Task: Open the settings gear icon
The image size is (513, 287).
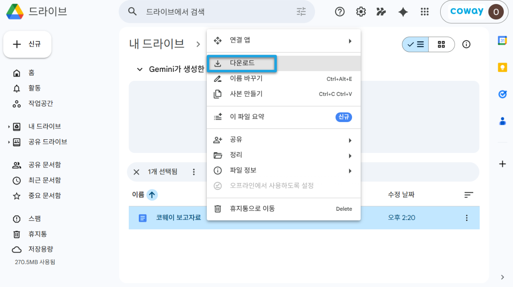Action: tap(361, 12)
